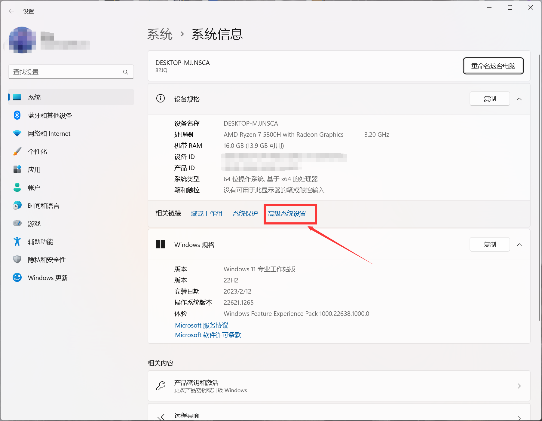Click the Windows logo beside Windows 规格

(x=161, y=244)
